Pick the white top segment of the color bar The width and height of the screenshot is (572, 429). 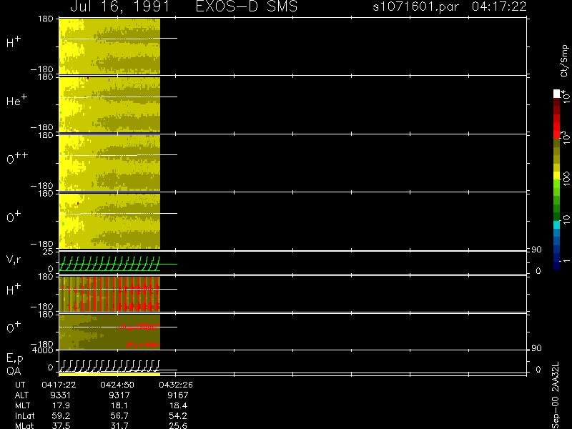pyautogui.click(x=557, y=94)
